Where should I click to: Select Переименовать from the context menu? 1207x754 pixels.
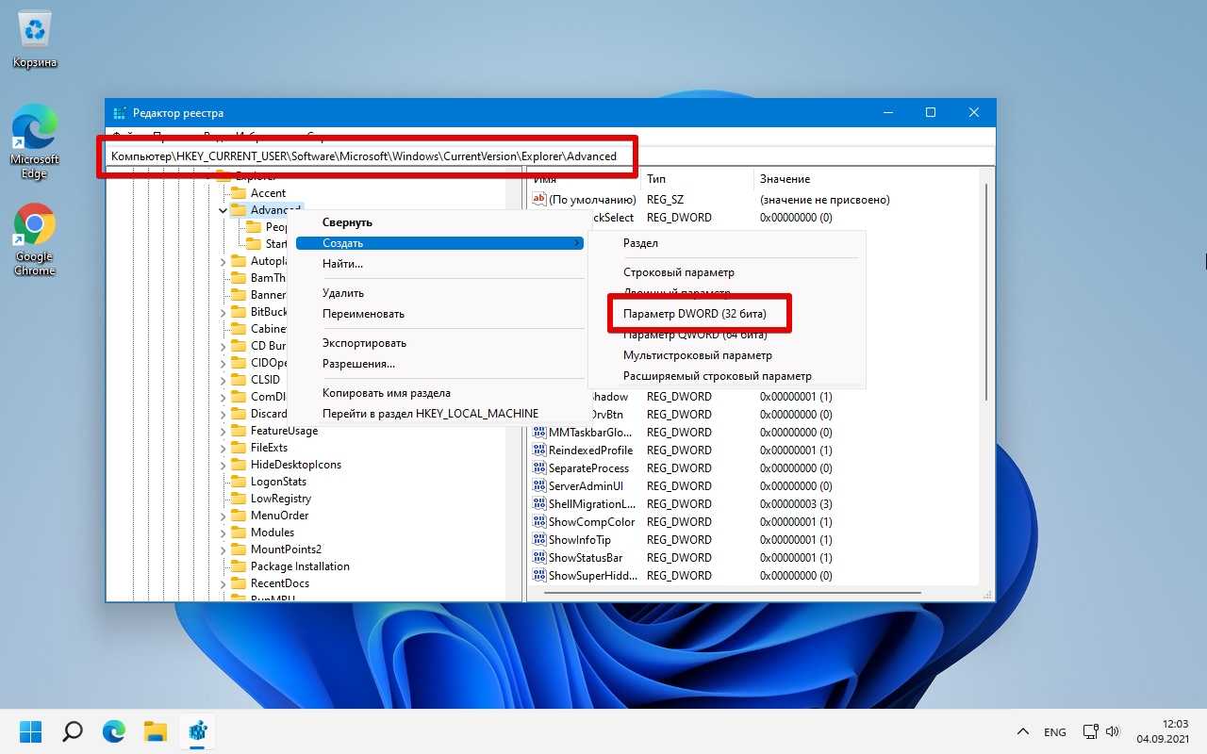pyautogui.click(x=439, y=314)
